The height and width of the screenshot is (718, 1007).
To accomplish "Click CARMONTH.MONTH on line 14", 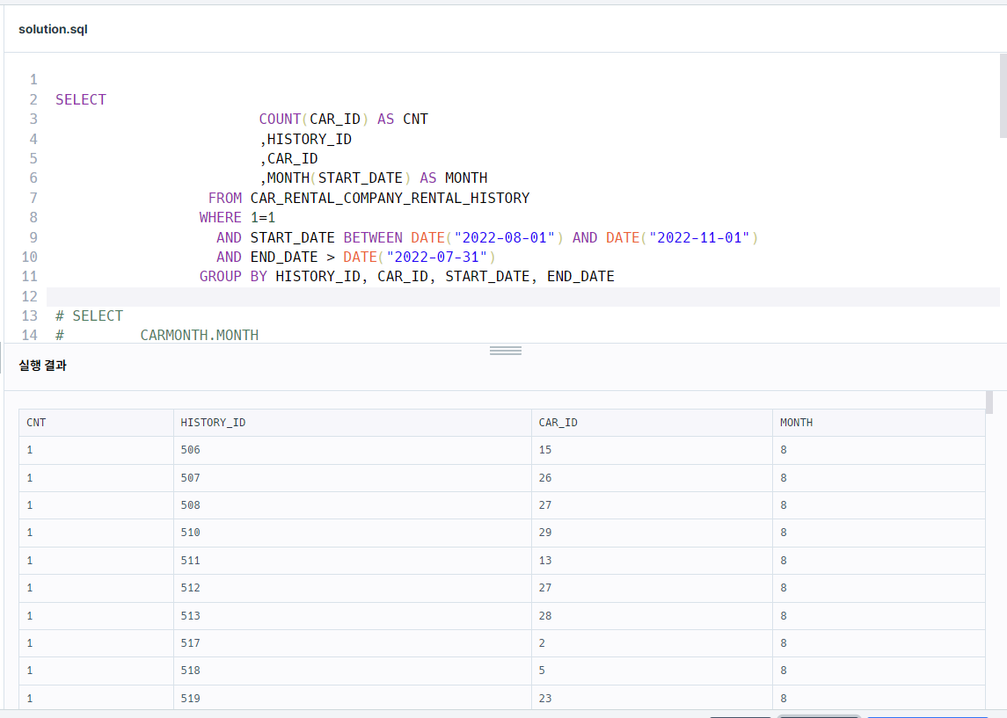I will coord(199,335).
